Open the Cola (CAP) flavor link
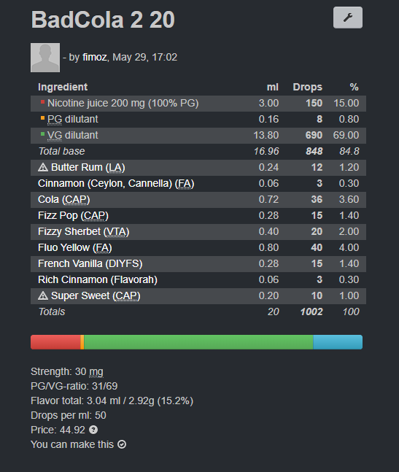This screenshot has width=399, height=472. 63,200
